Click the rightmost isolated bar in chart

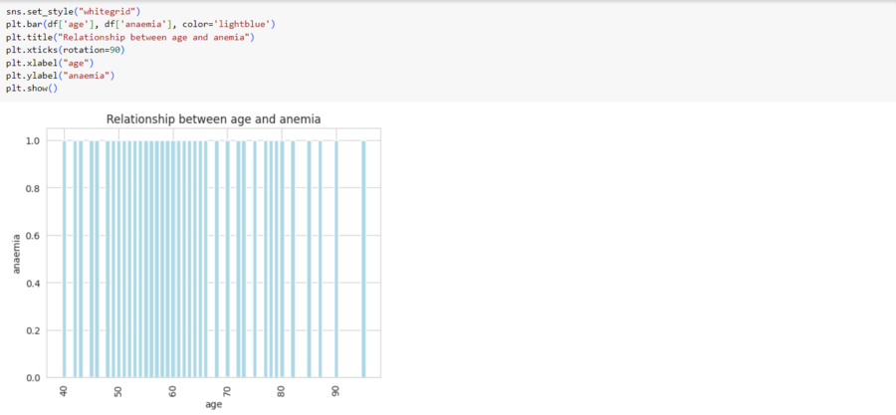[x=364, y=259]
